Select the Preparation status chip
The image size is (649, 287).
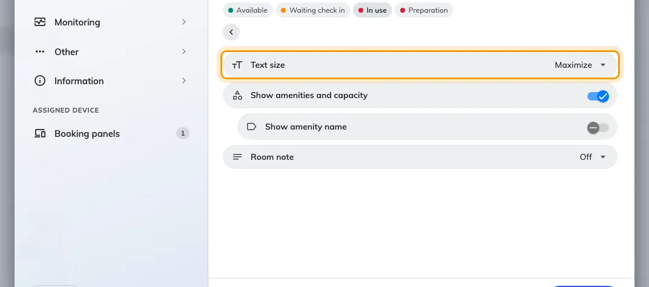[x=424, y=10]
